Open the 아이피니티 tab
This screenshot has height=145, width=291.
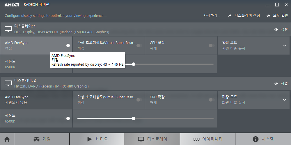207,139
